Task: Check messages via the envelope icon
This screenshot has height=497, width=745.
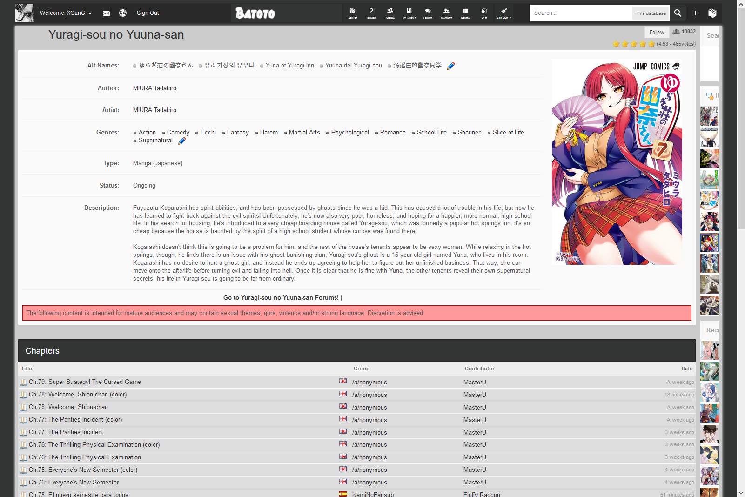Action: [106, 13]
